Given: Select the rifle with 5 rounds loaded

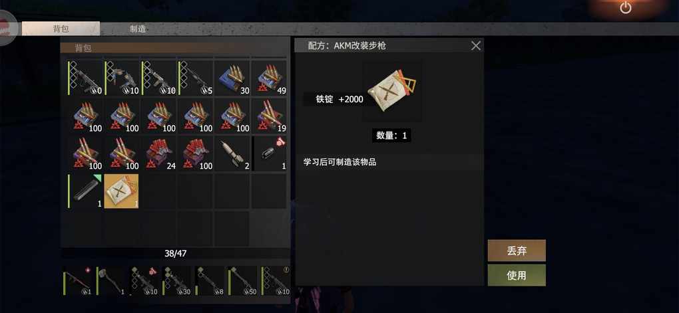Looking at the screenshot, I should tap(195, 78).
